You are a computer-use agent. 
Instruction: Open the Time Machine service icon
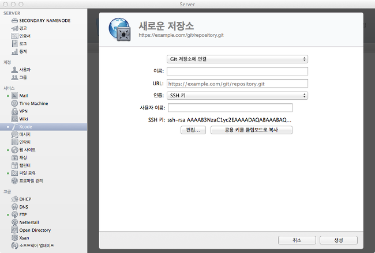(x=14, y=103)
